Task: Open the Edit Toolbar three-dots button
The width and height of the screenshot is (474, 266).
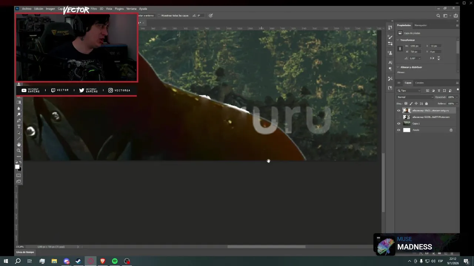Action: 19,157
